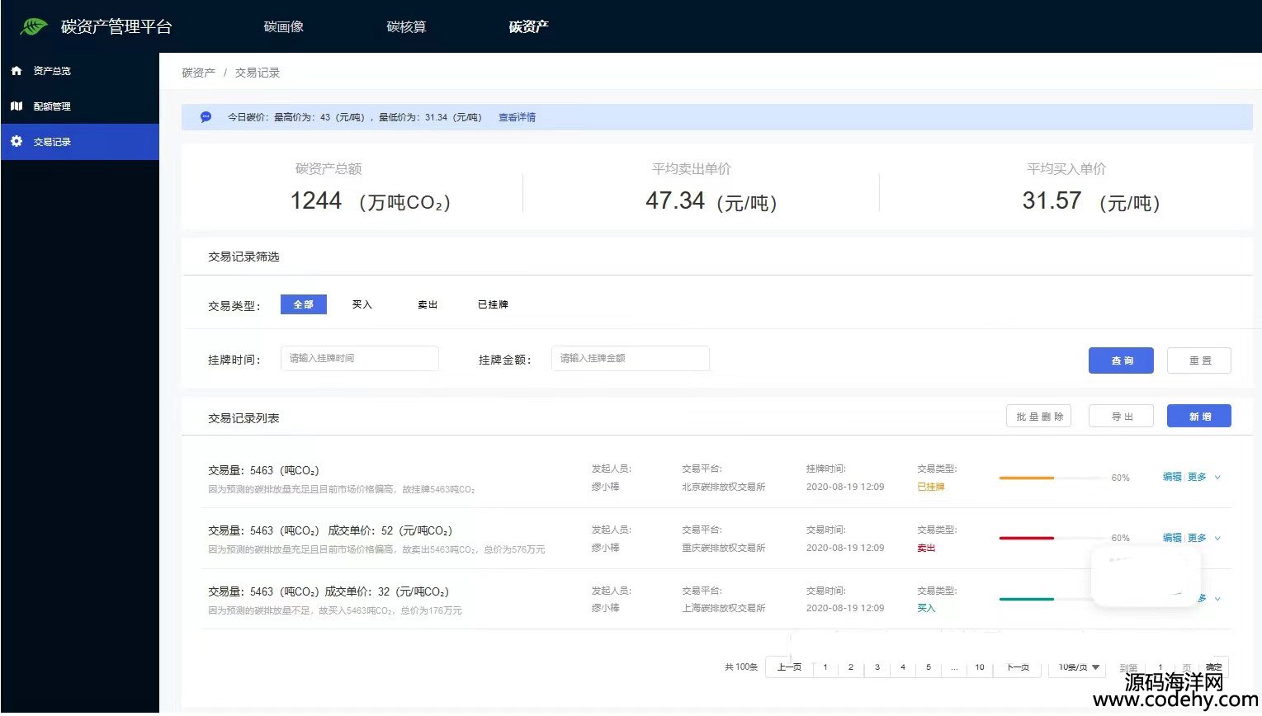
Task: Click the 碳资产管理平台 title text
Action: (116, 26)
